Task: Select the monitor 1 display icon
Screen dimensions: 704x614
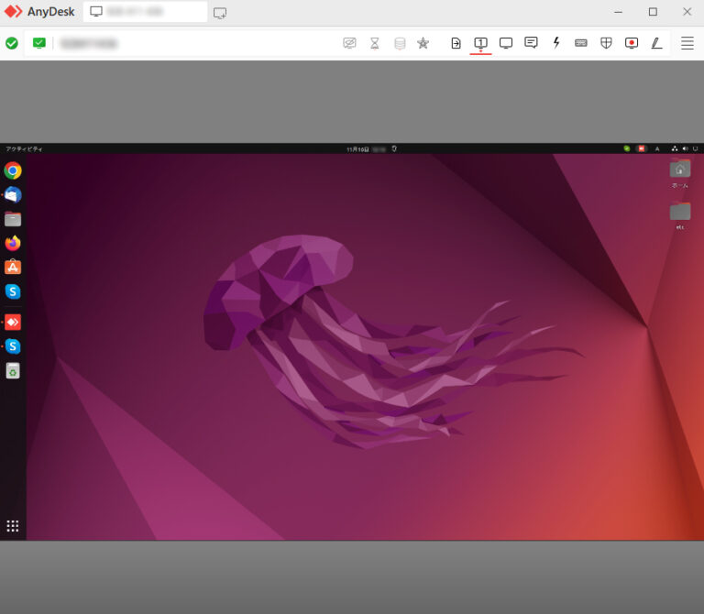Action: (x=481, y=44)
